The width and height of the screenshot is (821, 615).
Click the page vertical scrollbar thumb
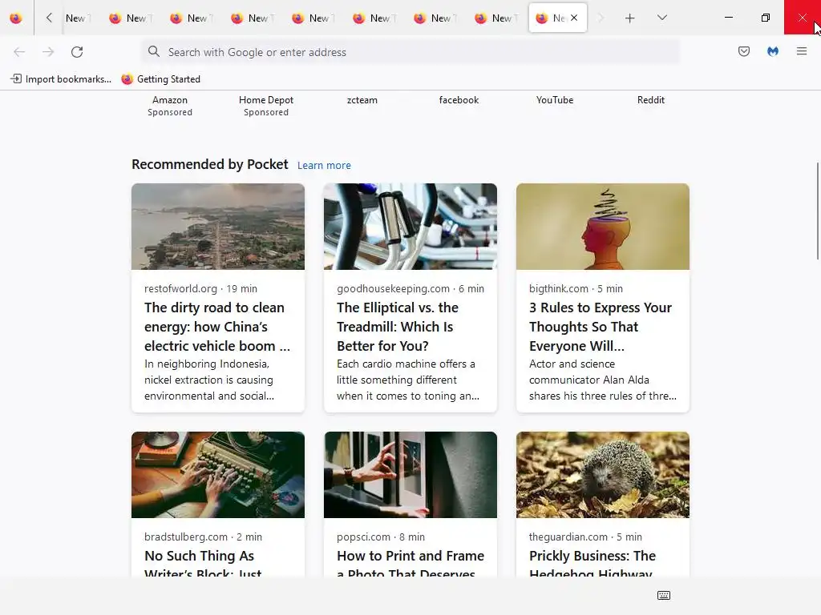point(817,211)
